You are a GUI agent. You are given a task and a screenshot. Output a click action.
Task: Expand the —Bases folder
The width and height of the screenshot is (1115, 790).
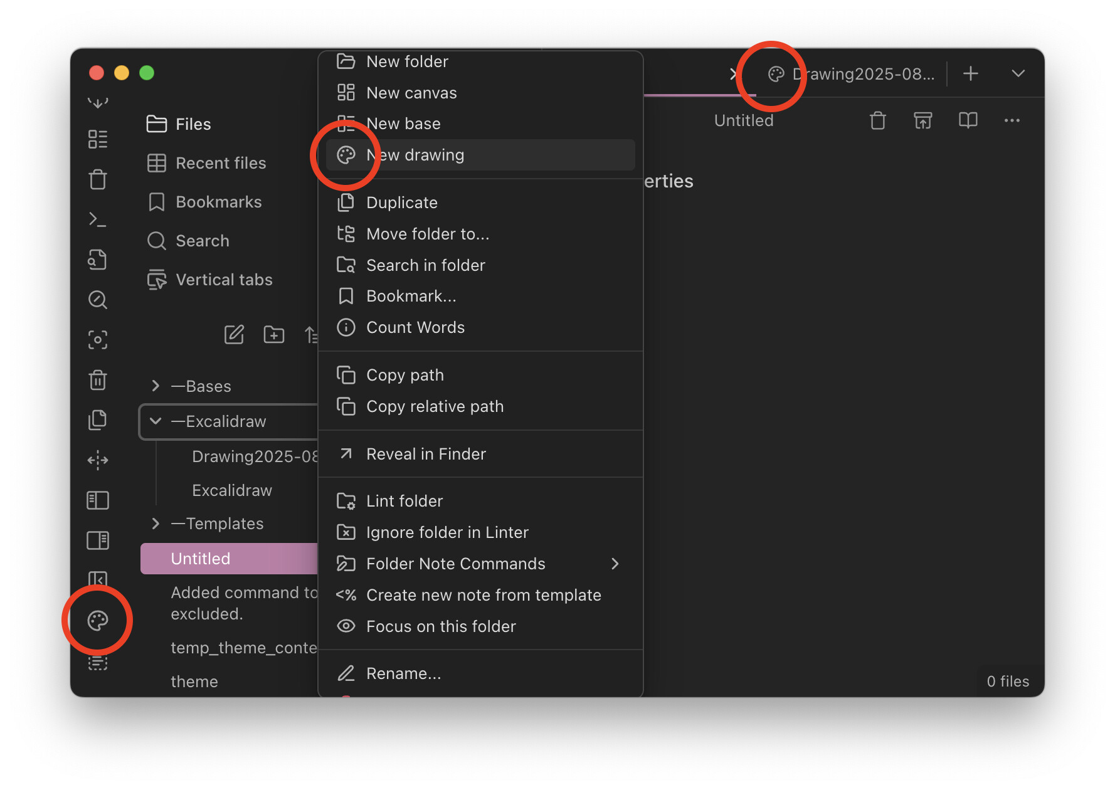156,386
